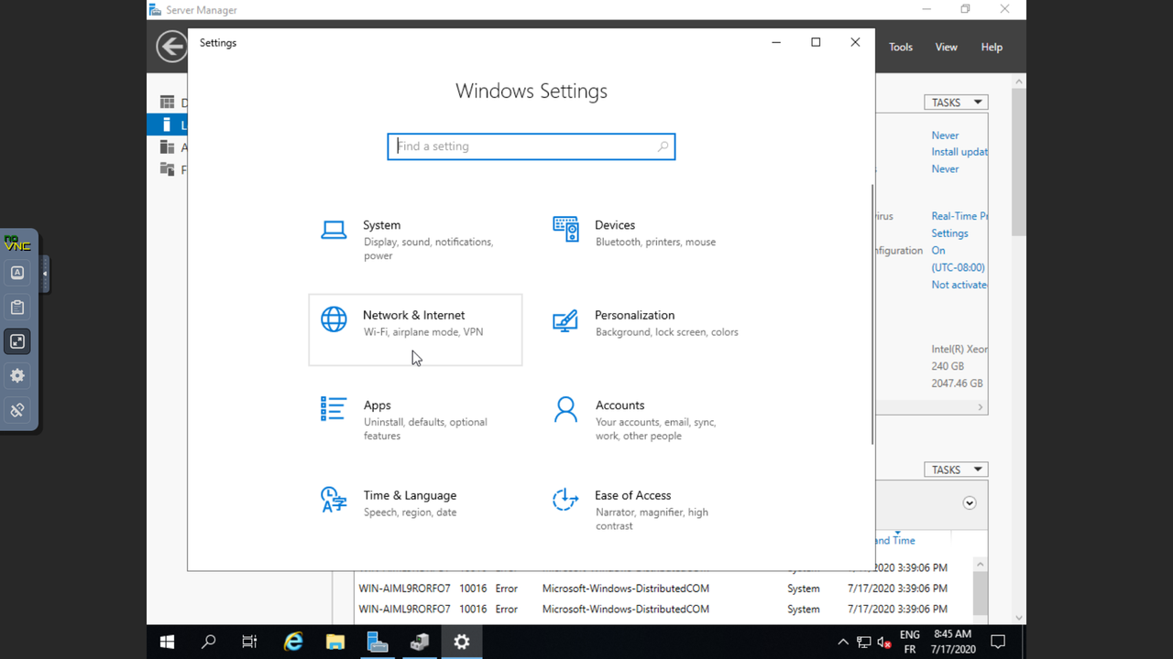The image size is (1173, 659).
Task: Open Personalization settings icon
Action: pos(565,320)
